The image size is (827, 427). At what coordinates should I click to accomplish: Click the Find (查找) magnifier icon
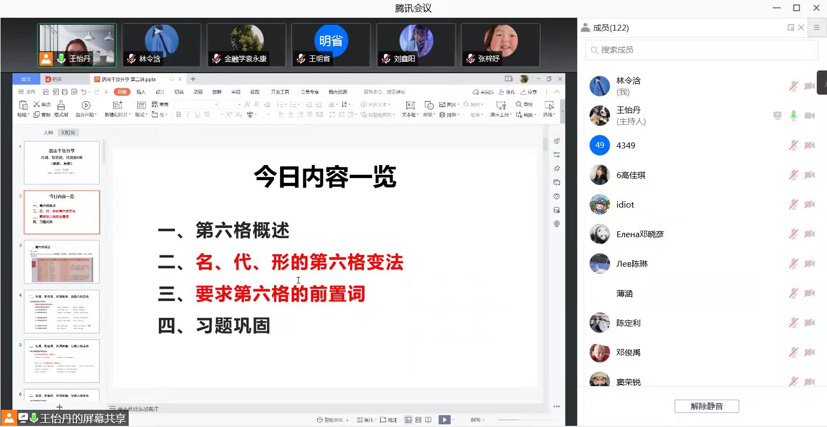click(x=519, y=104)
